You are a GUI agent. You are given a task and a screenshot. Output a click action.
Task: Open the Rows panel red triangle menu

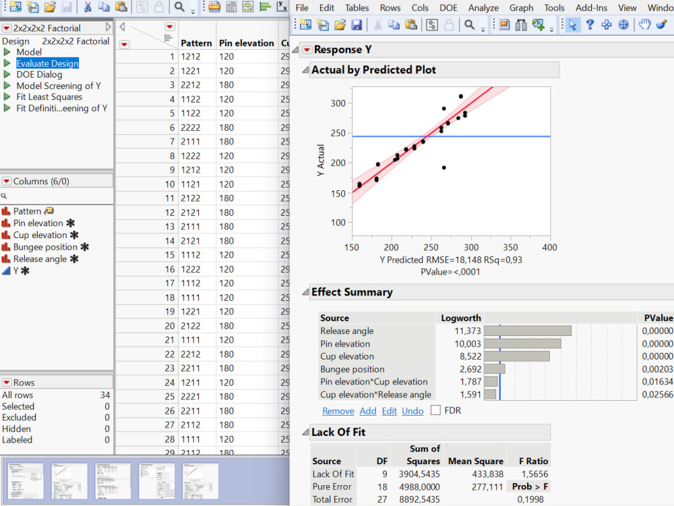coord(7,383)
